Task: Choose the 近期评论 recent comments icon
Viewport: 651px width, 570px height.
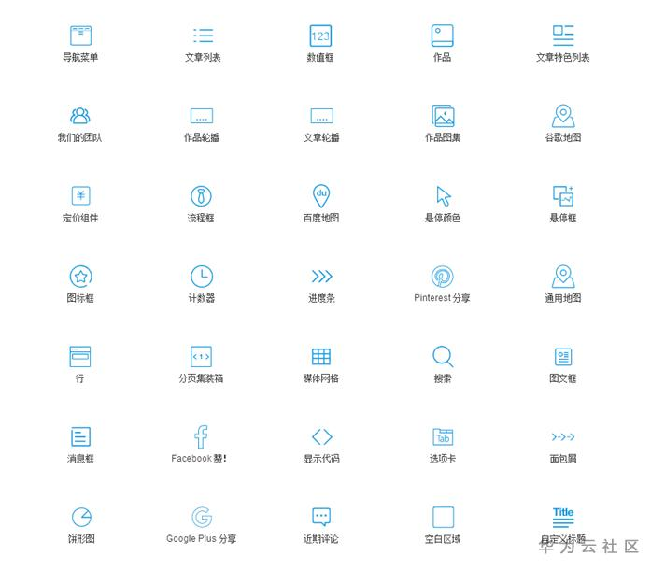Action: (321, 517)
